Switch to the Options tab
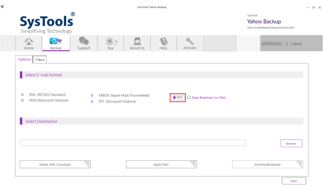This screenshot has height=188, width=323. click(24, 59)
